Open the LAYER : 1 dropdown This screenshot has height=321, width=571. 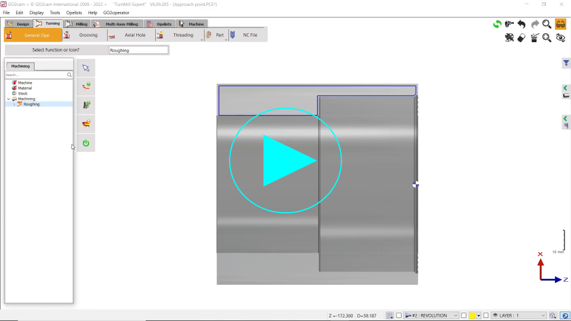(x=518, y=316)
